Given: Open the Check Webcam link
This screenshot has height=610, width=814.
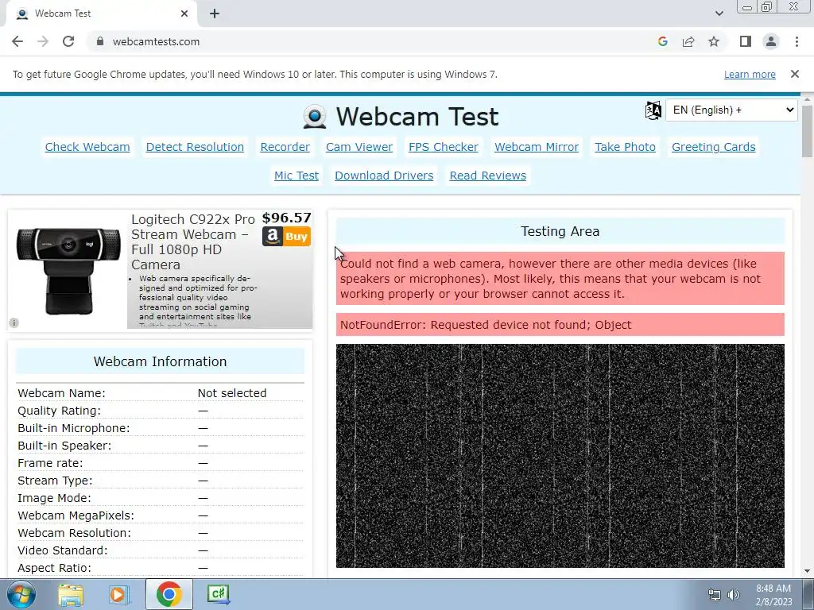Looking at the screenshot, I should coord(87,147).
